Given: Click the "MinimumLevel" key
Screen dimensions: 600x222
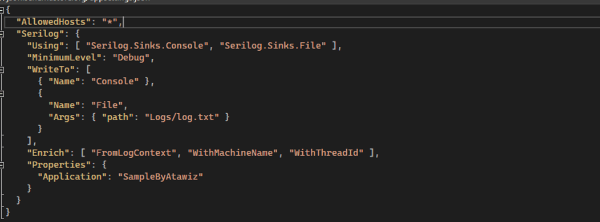Looking at the screenshot, I should point(64,57).
